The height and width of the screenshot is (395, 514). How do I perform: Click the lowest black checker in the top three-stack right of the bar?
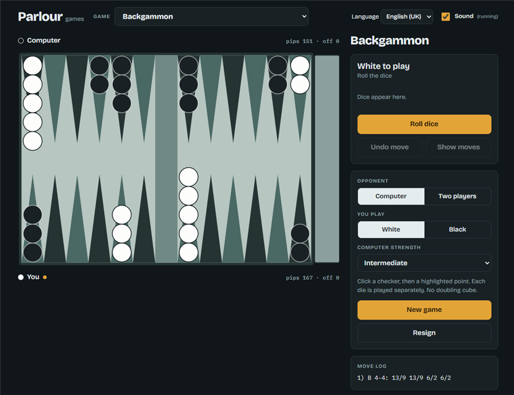tap(188, 103)
